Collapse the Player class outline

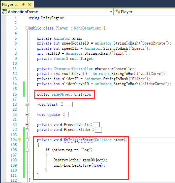(27, 28)
